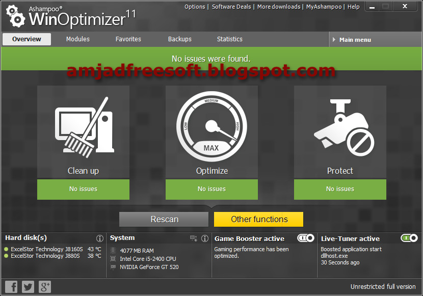Image resolution: width=423 pixels, height=296 pixels.
Task: Click the Other functions button
Action: click(259, 219)
